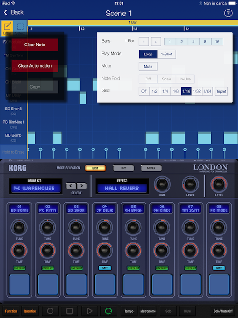
Task: Toggle ONESHOT on channel 01
Action: tap(19, 268)
